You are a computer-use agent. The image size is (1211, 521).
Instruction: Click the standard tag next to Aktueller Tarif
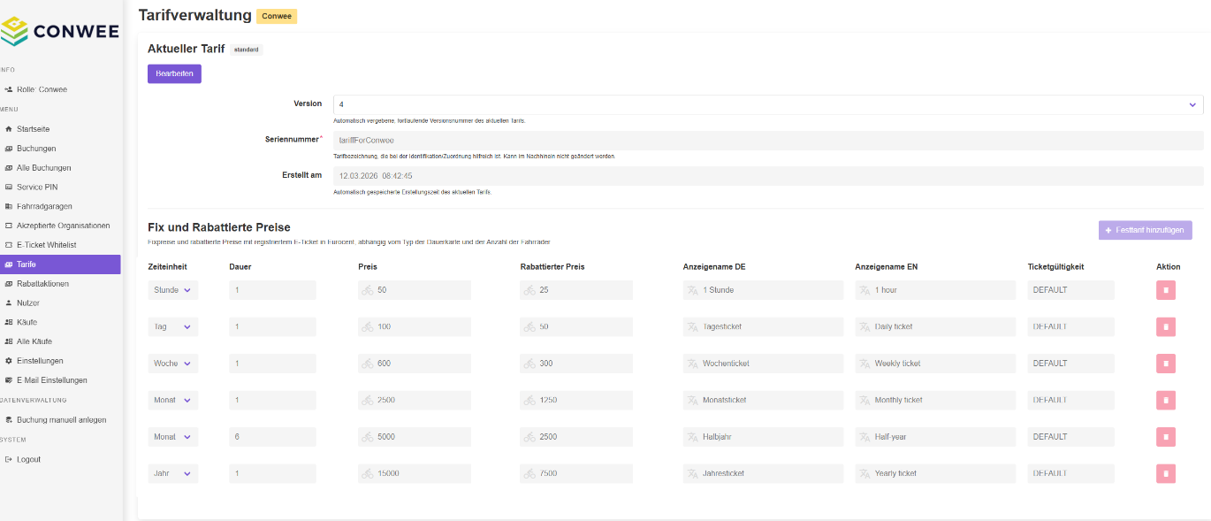247,50
